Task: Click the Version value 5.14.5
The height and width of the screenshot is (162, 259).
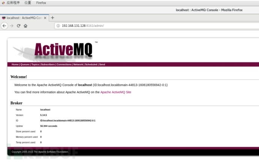Action: pos(44,115)
